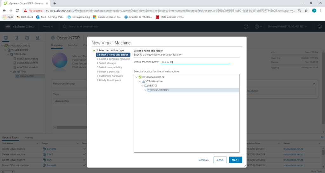Open the Networking inventory view icon
The height and width of the screenshot is (173, 325).
click(37, 38)
